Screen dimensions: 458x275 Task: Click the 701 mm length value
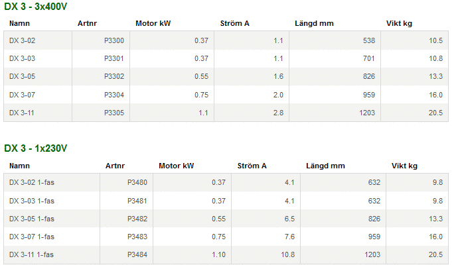pyautogui.click(x=369, y=59)
